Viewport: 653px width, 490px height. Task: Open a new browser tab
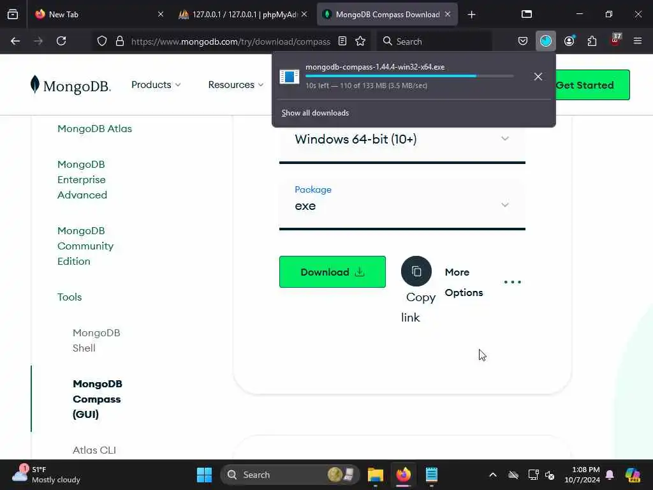471,14
